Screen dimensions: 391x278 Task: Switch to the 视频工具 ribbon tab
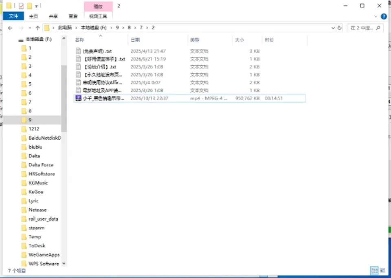click(98, 16)
